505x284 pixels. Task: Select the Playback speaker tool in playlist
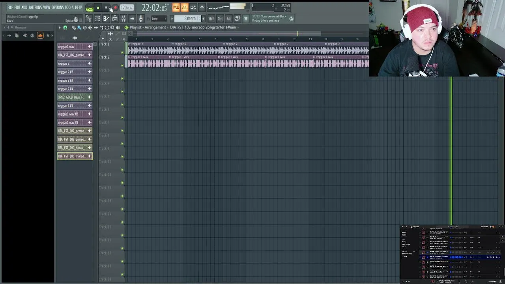[118, 28]
